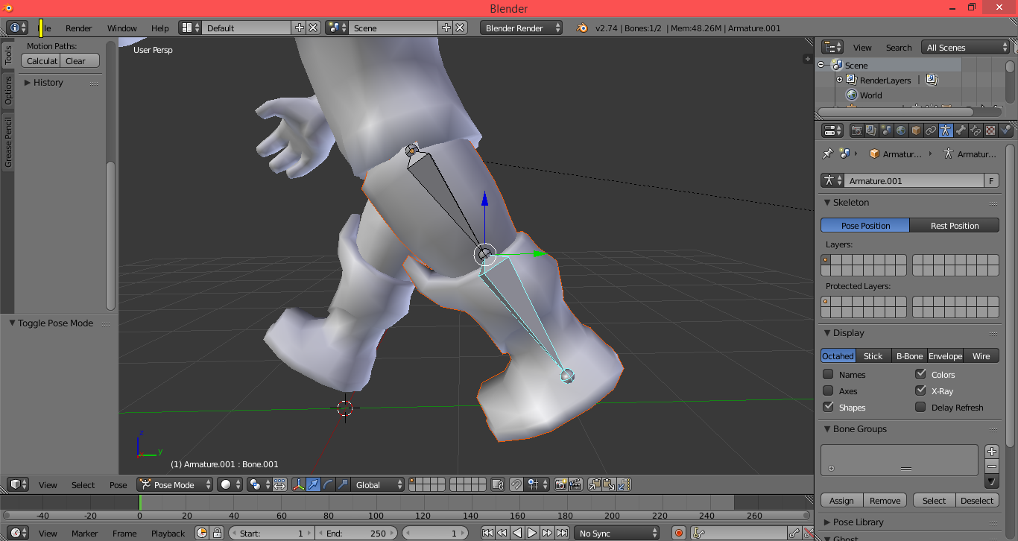Open the Bone properties tab
1018x541 pixels.
tap(961, 130)
